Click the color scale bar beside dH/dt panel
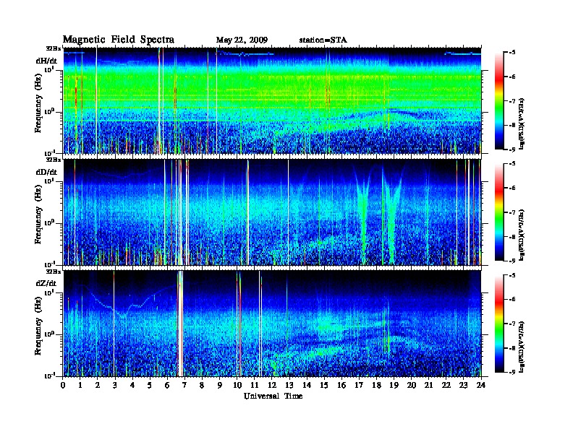 point(499,100)
